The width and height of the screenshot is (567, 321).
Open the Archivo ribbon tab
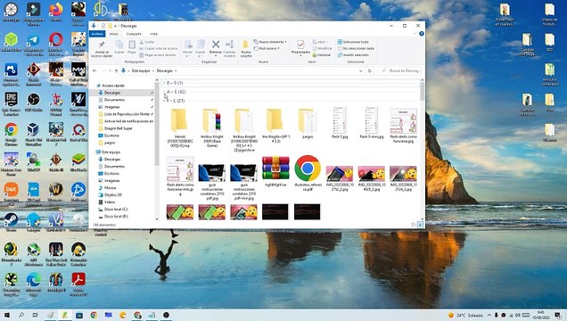(x=97, y=34)
